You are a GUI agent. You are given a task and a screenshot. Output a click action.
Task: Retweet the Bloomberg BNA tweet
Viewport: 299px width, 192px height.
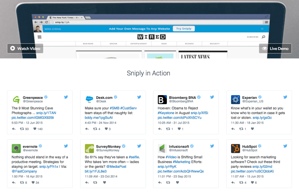coord(168,129)
